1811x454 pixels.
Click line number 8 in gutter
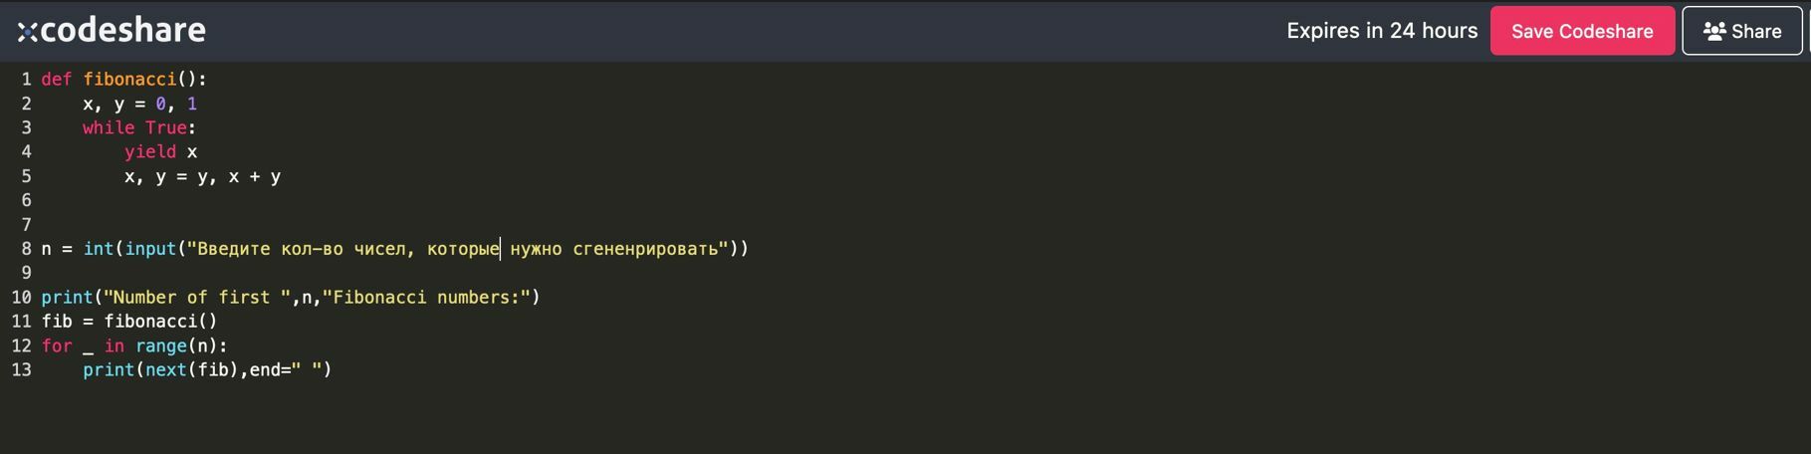[x=26, y=249]
